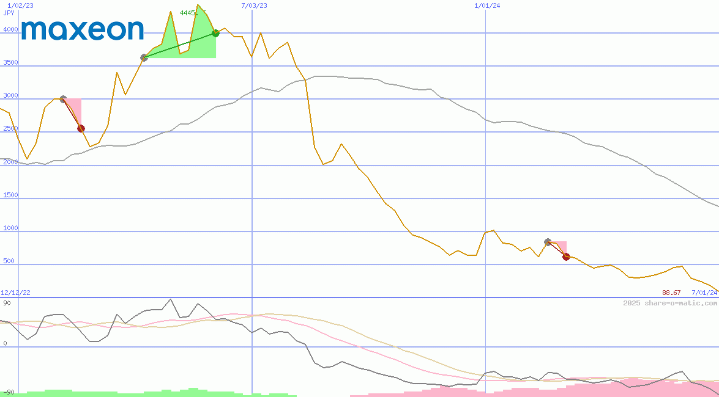Click the 4445 peak price annotation
This screenshot has height=397, width=719.
coord(187,12)
